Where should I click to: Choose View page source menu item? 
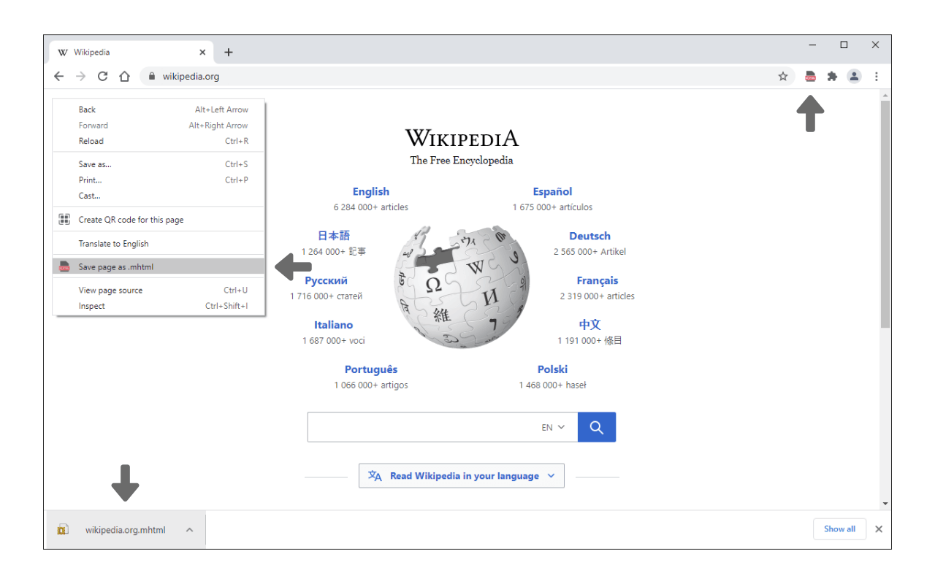(159, 290)
